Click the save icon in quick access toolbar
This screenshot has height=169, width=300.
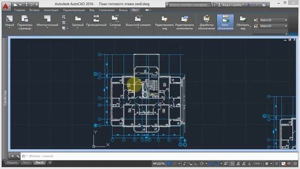point(26,5)
